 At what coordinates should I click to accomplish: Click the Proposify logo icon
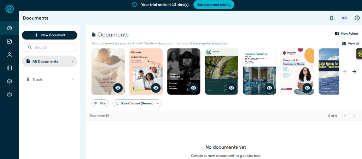coord(10,9)
